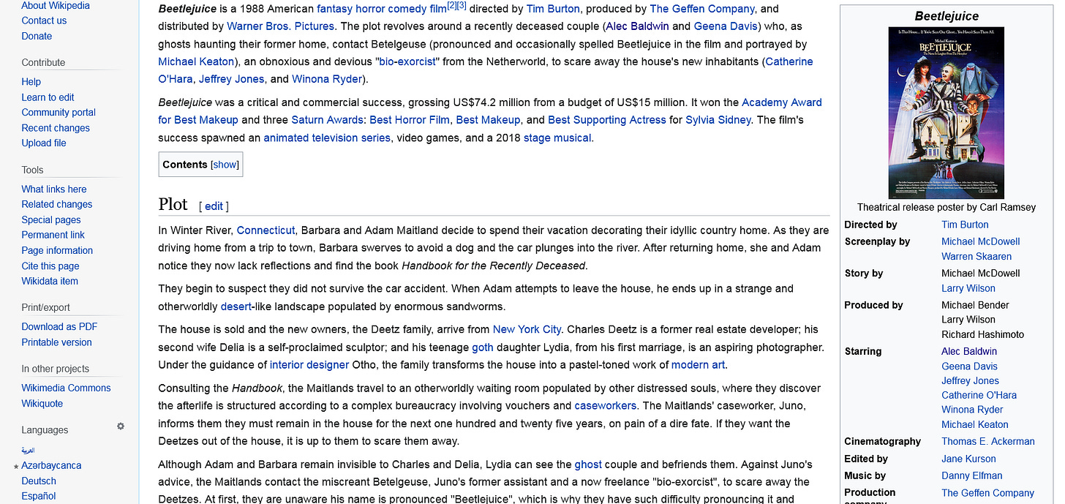Open Michael Keaton infobox Starring link
This screenshot has height=504, width=1065.
(x=974, y=425)
